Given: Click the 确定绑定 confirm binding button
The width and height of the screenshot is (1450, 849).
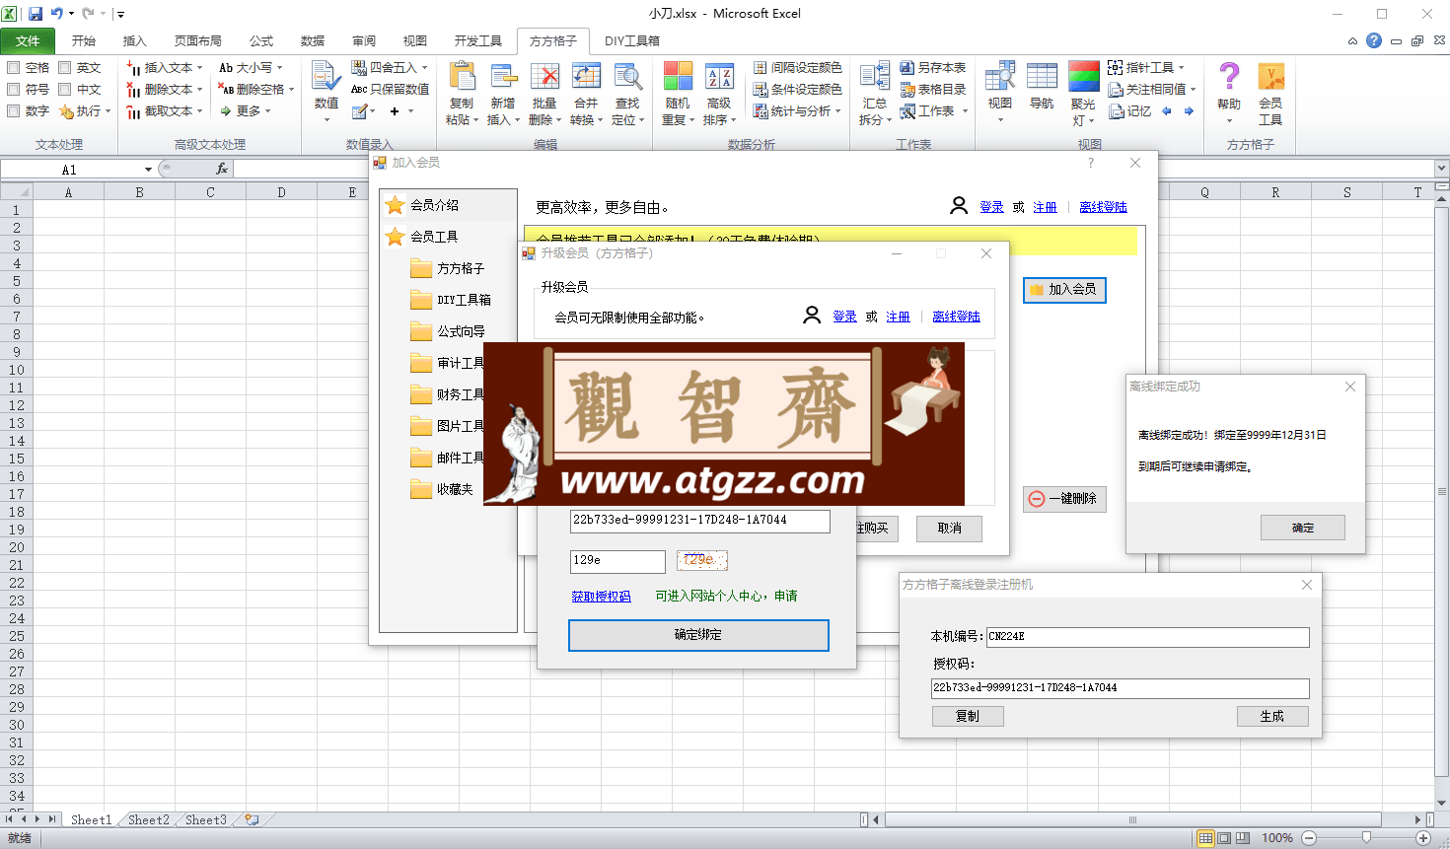Looking at the screenshot, I should 698,635.
